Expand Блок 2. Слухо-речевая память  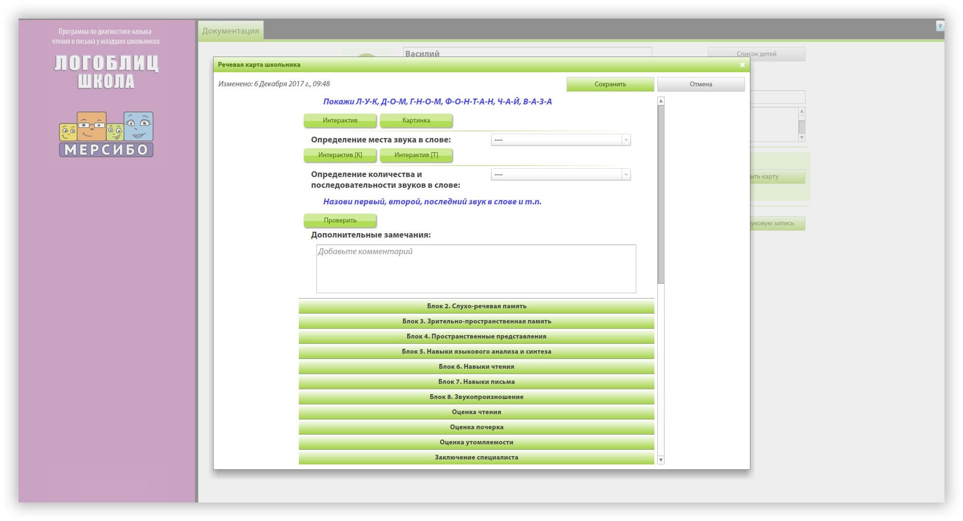click(476, 306)
